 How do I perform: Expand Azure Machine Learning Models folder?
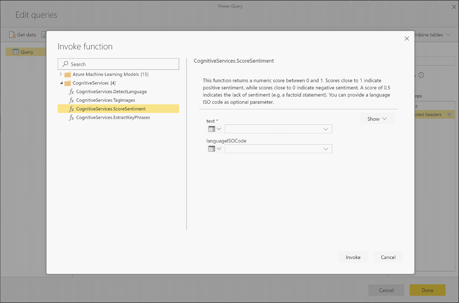[x=61, y=74]
